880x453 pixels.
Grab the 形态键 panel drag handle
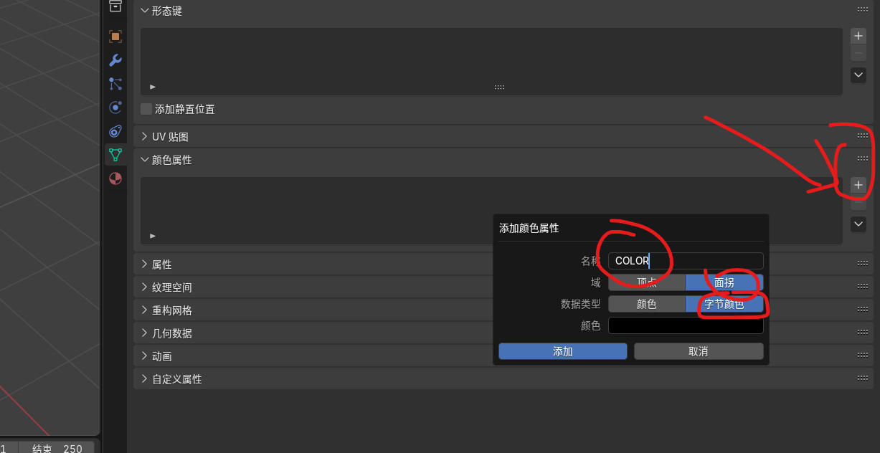[863, 10]
